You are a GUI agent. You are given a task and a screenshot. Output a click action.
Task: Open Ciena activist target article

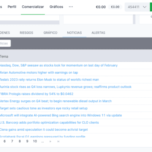pyautogui.click(x=44, y=130)
